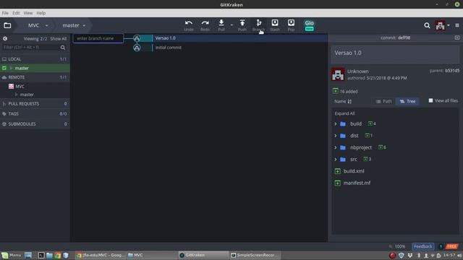Click the red recording tray icon
The height and width of the screenshot is (260, 463).
click(392, 255)
